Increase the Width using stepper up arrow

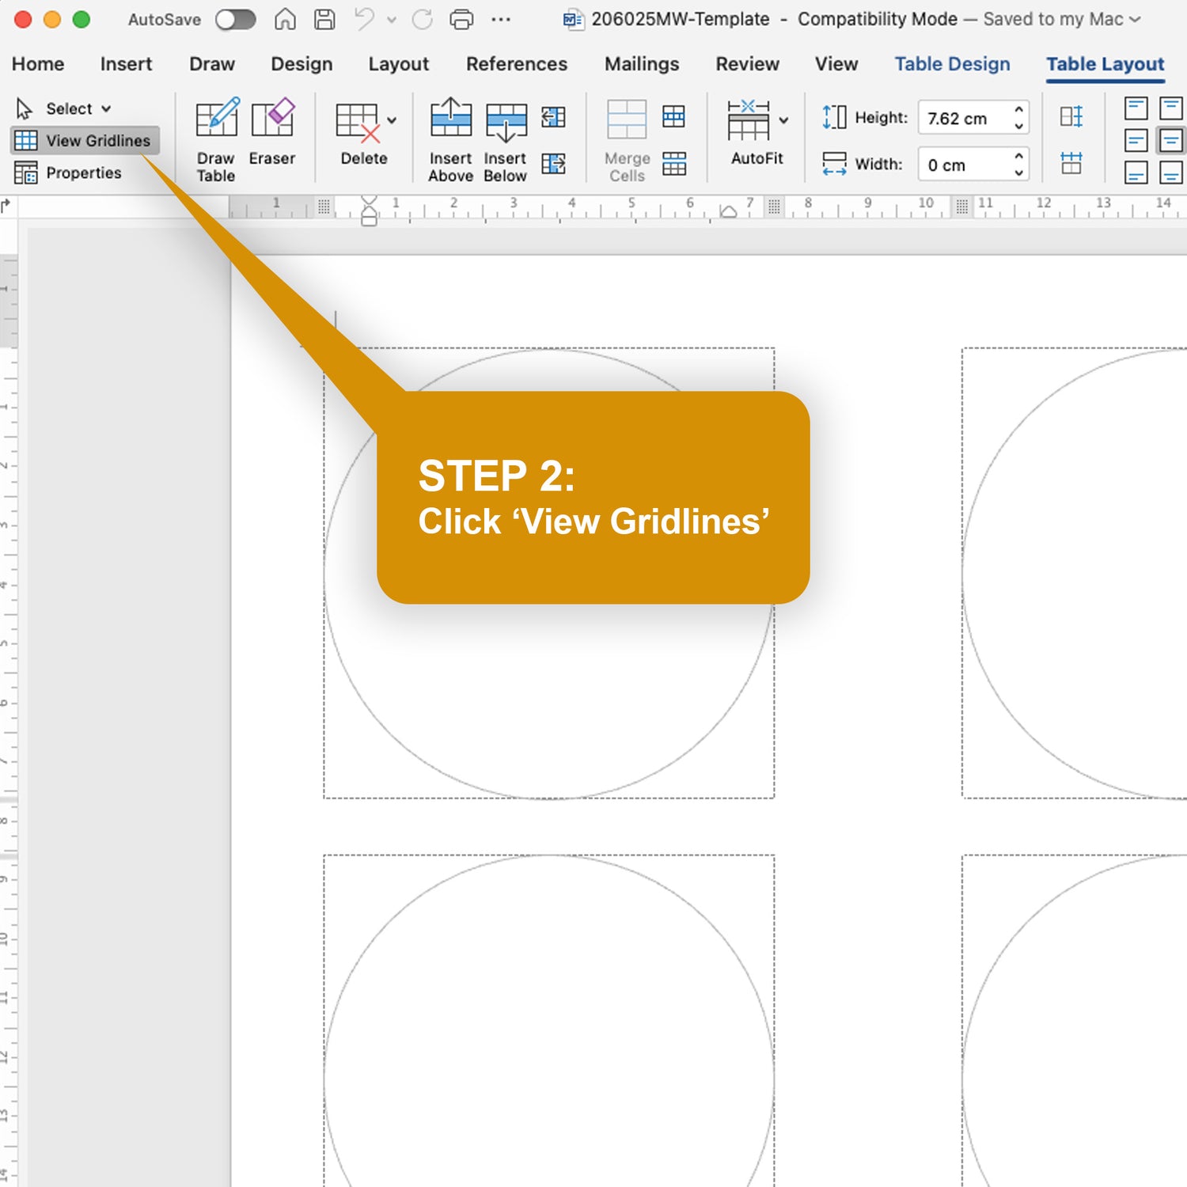click(x=1018, y=157)
